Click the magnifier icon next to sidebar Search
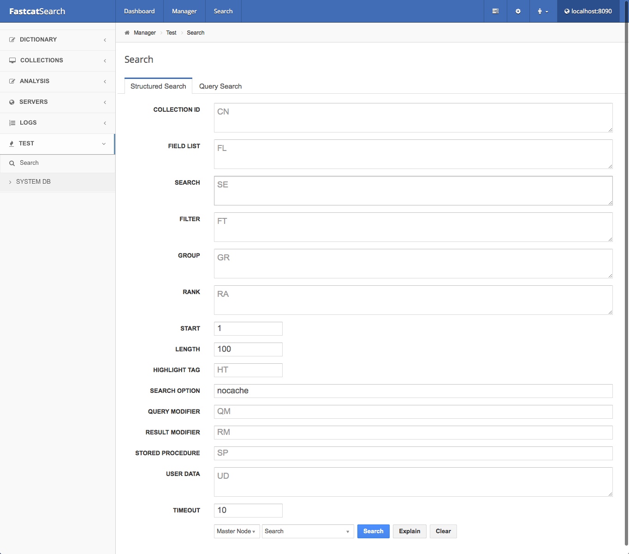 point(12,163)
